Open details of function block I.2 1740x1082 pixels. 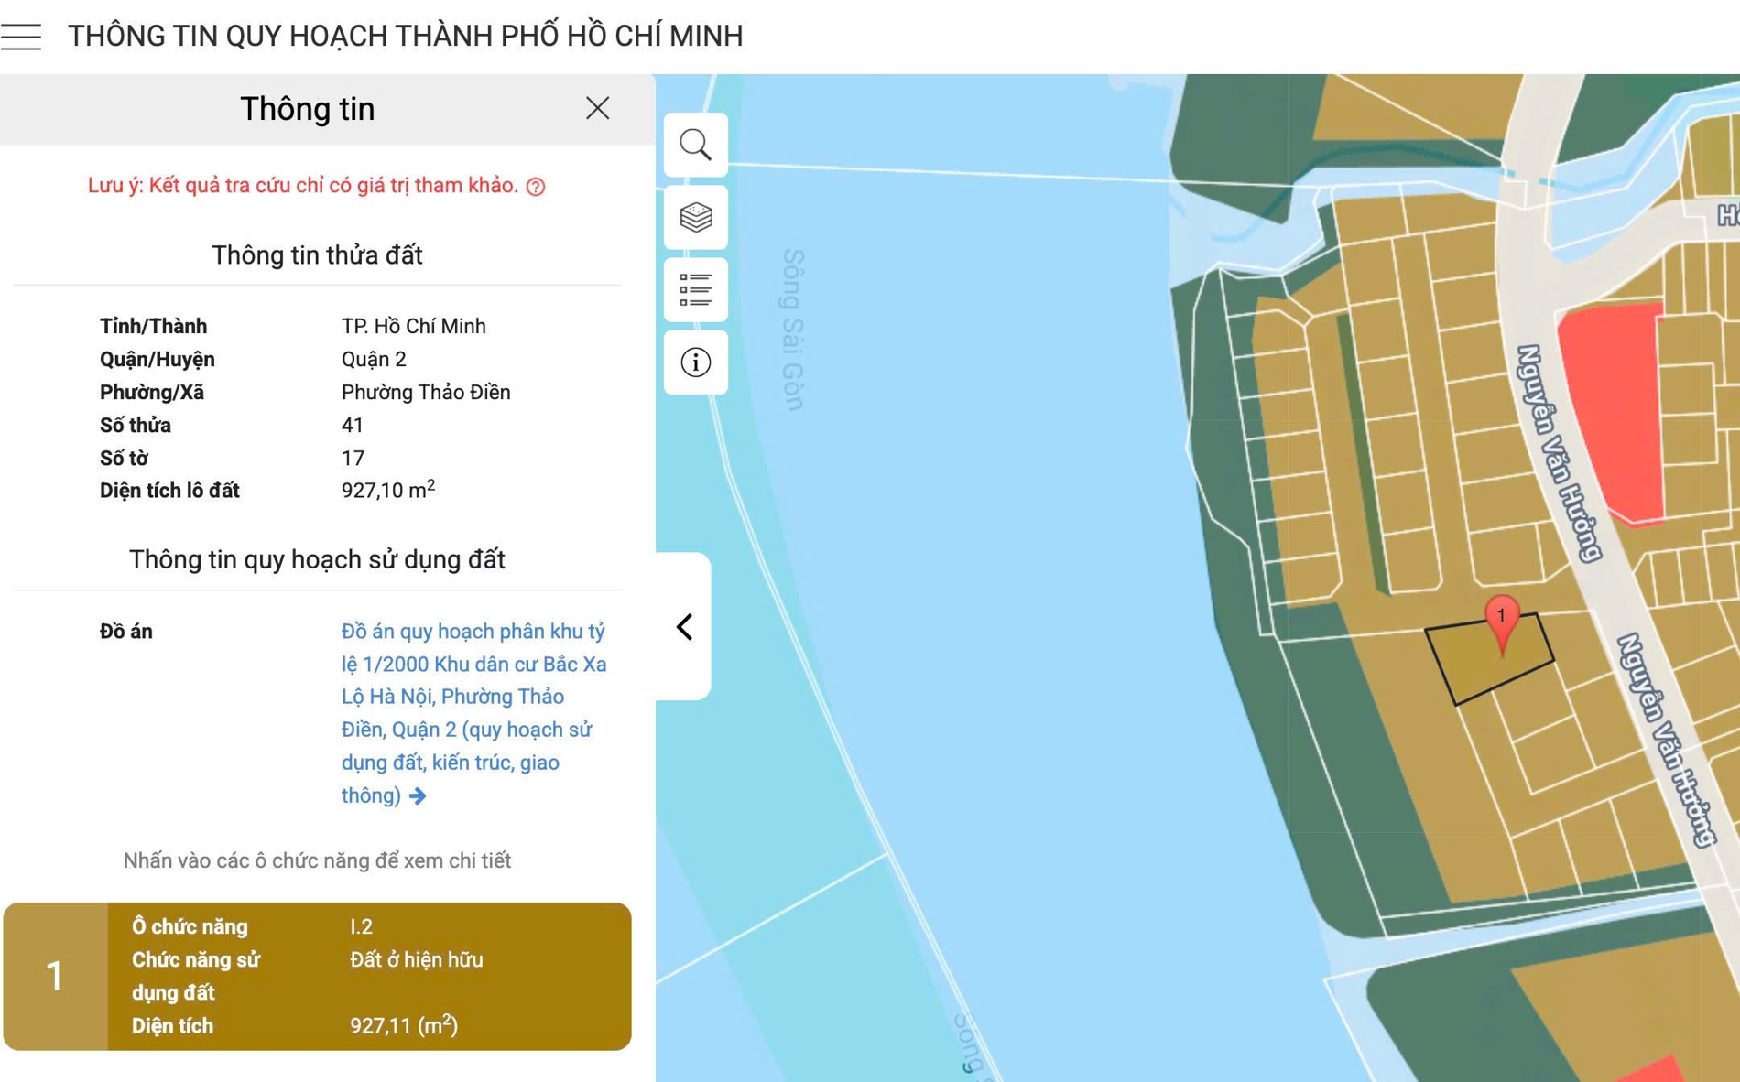317,976
